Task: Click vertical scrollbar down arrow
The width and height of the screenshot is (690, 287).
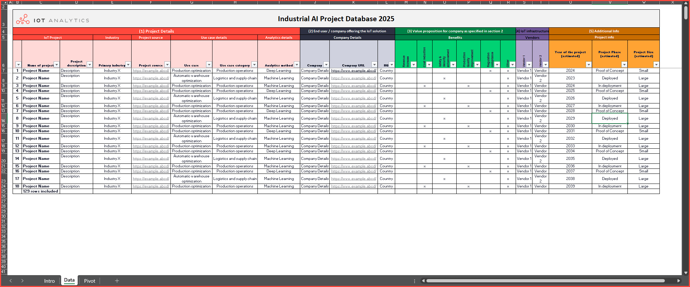Action: [686, 273]
